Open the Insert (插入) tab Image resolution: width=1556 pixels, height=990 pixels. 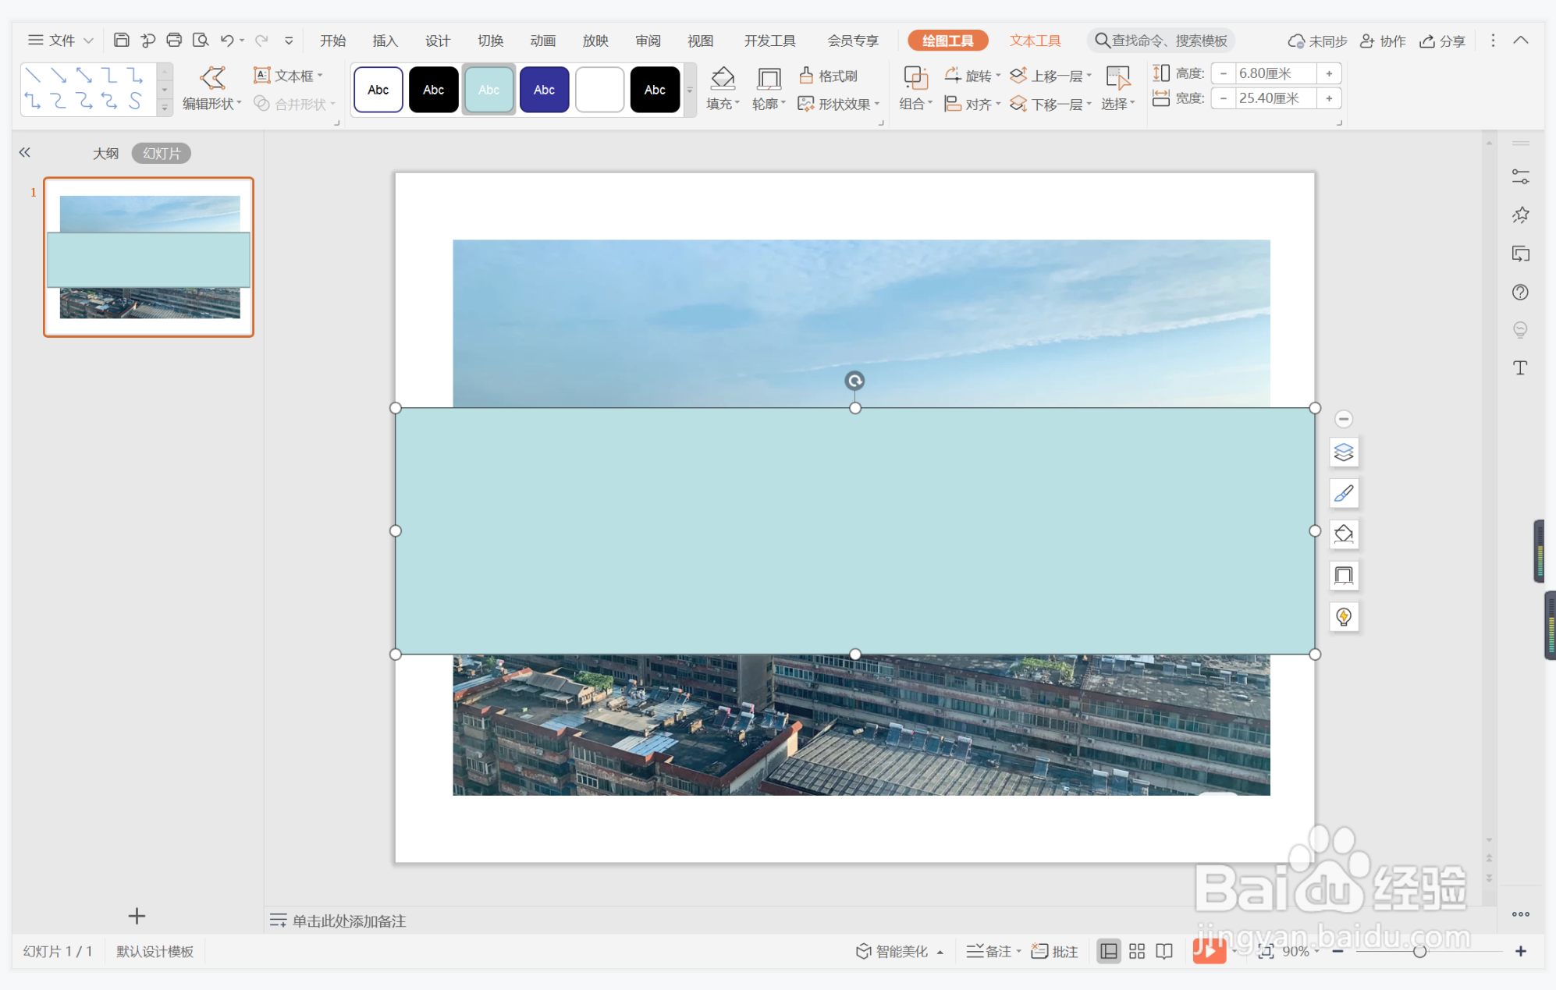click(385, 41)
